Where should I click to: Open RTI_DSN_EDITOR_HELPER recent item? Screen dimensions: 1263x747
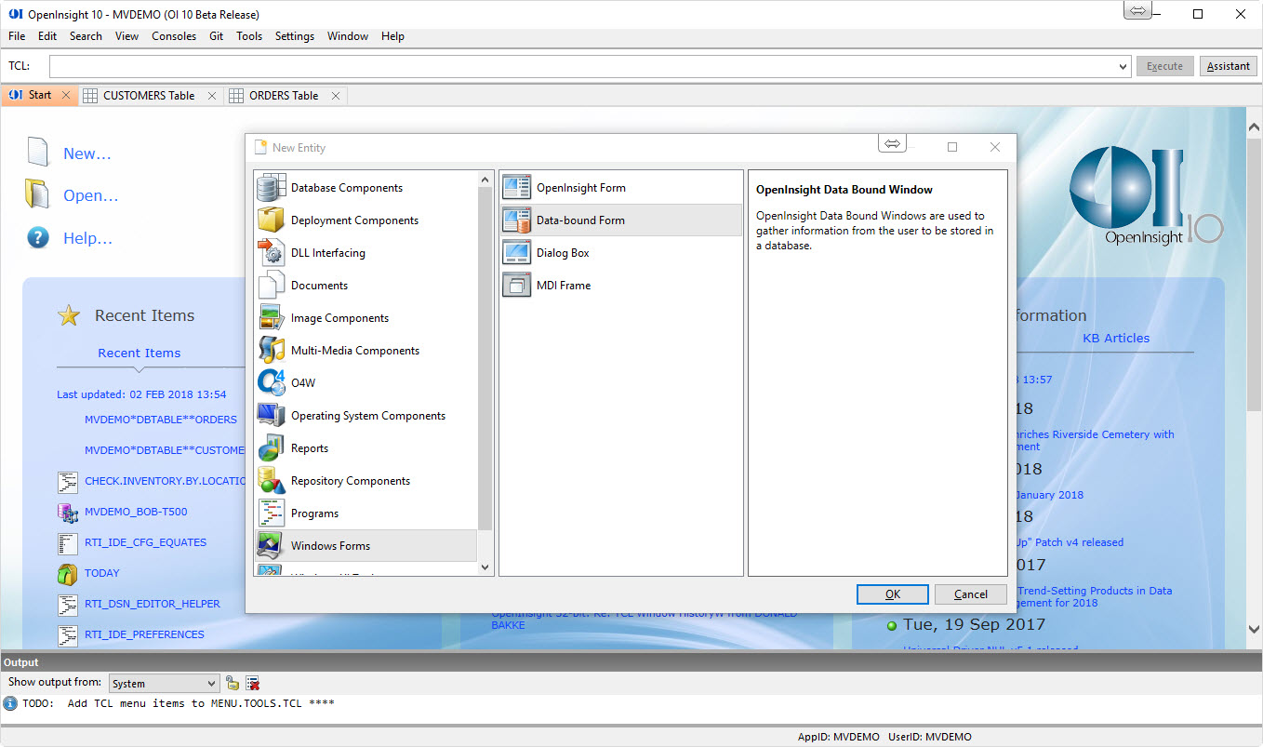[x=153, y=604]
